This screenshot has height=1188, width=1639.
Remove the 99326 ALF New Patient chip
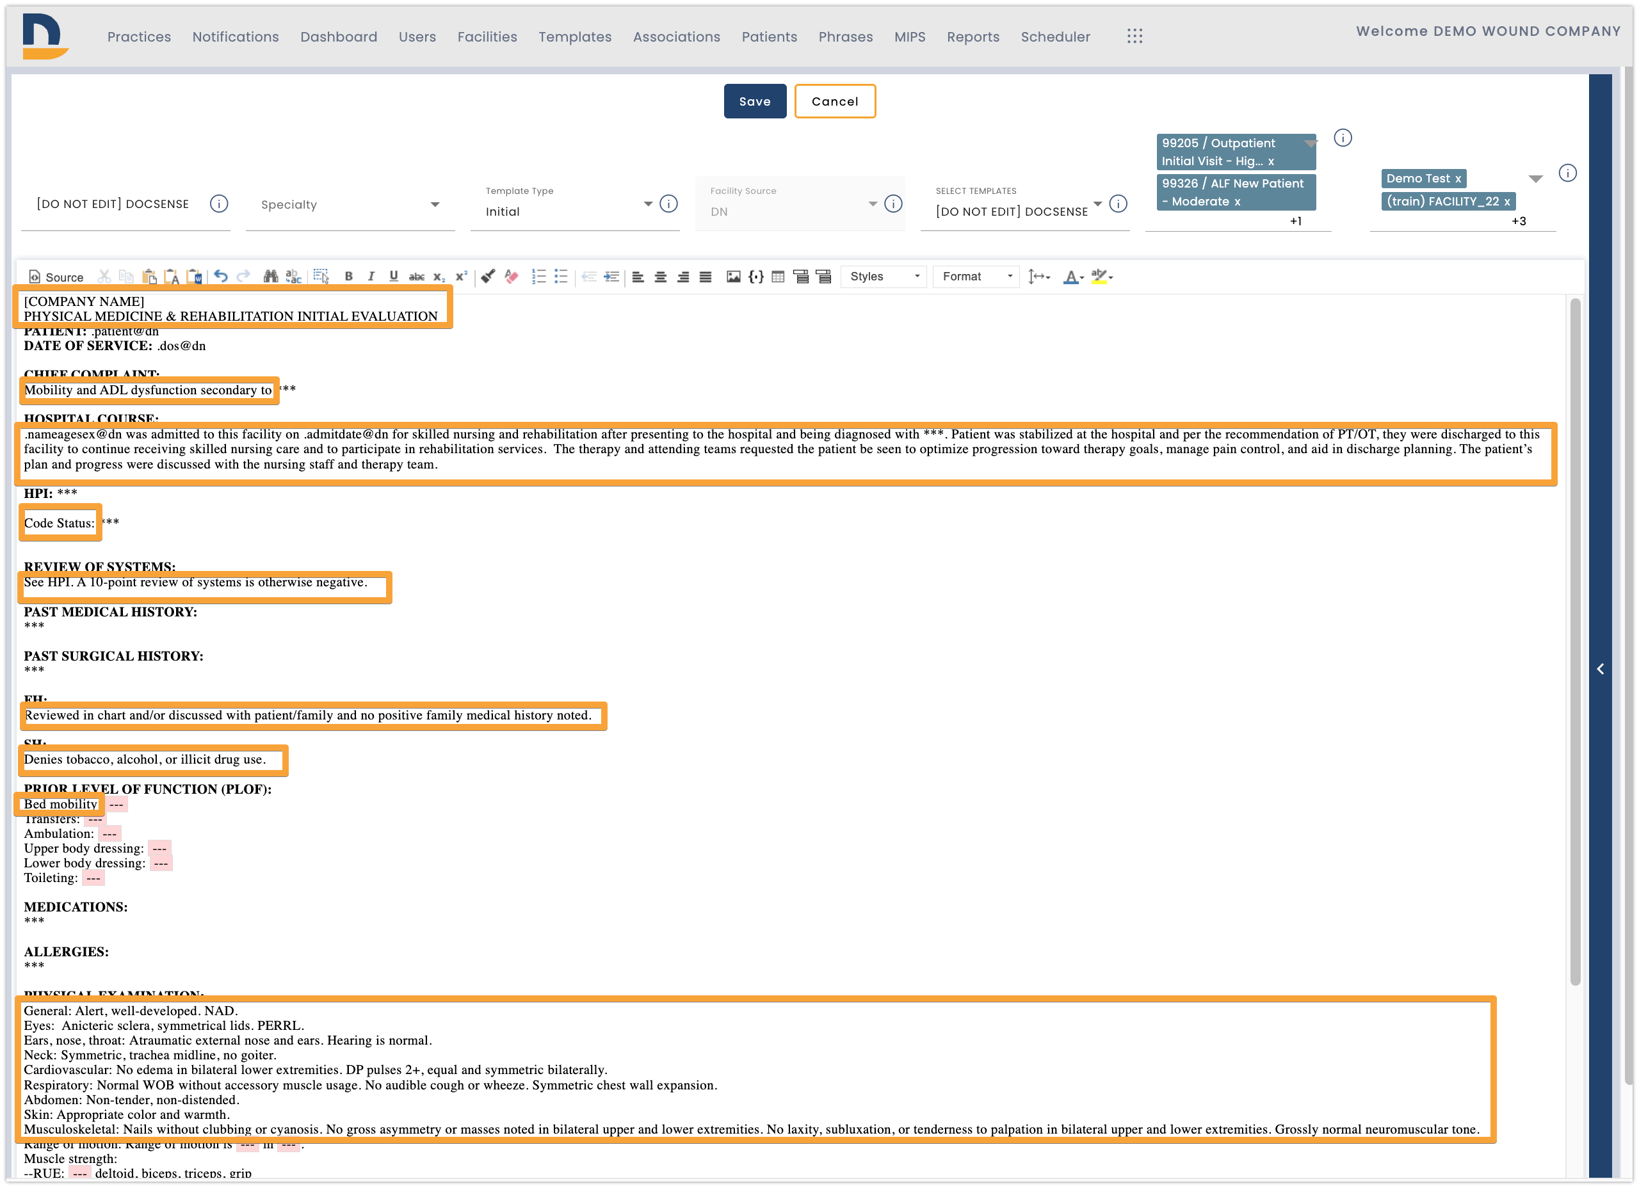[1237, 202]
